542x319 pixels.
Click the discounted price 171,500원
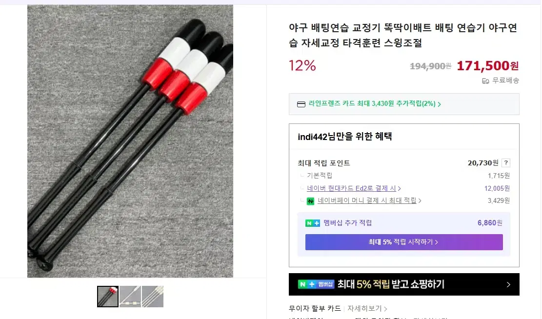click(487, 65)
